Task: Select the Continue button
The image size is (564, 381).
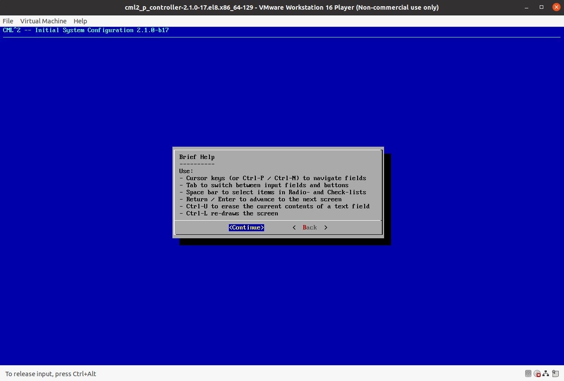Action: (247, 227)
